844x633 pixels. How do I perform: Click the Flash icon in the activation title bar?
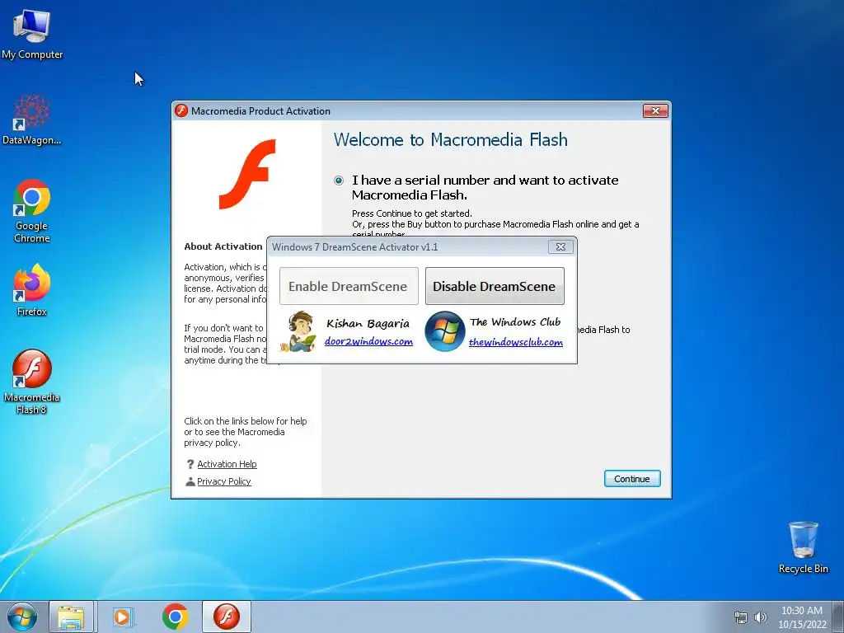(181, 111)
